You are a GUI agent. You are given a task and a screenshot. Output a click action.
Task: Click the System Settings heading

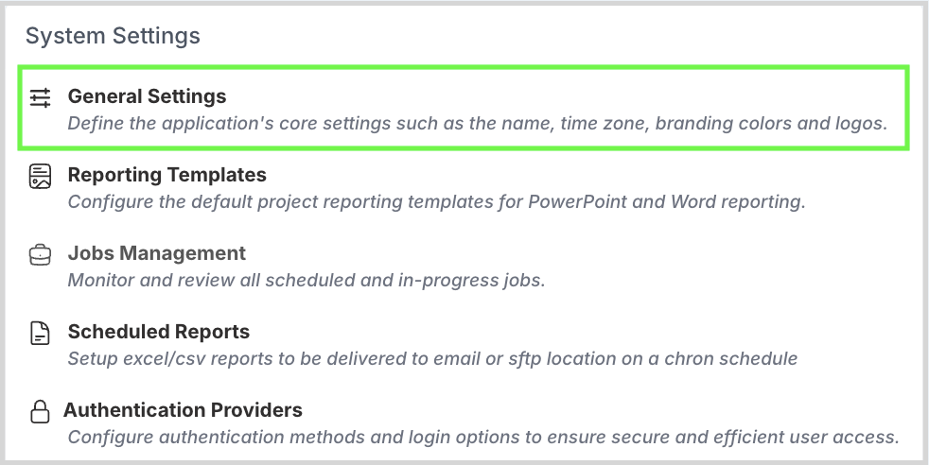113,36
